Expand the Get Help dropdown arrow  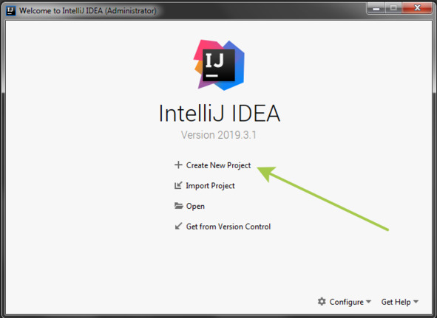click(416, 302)
